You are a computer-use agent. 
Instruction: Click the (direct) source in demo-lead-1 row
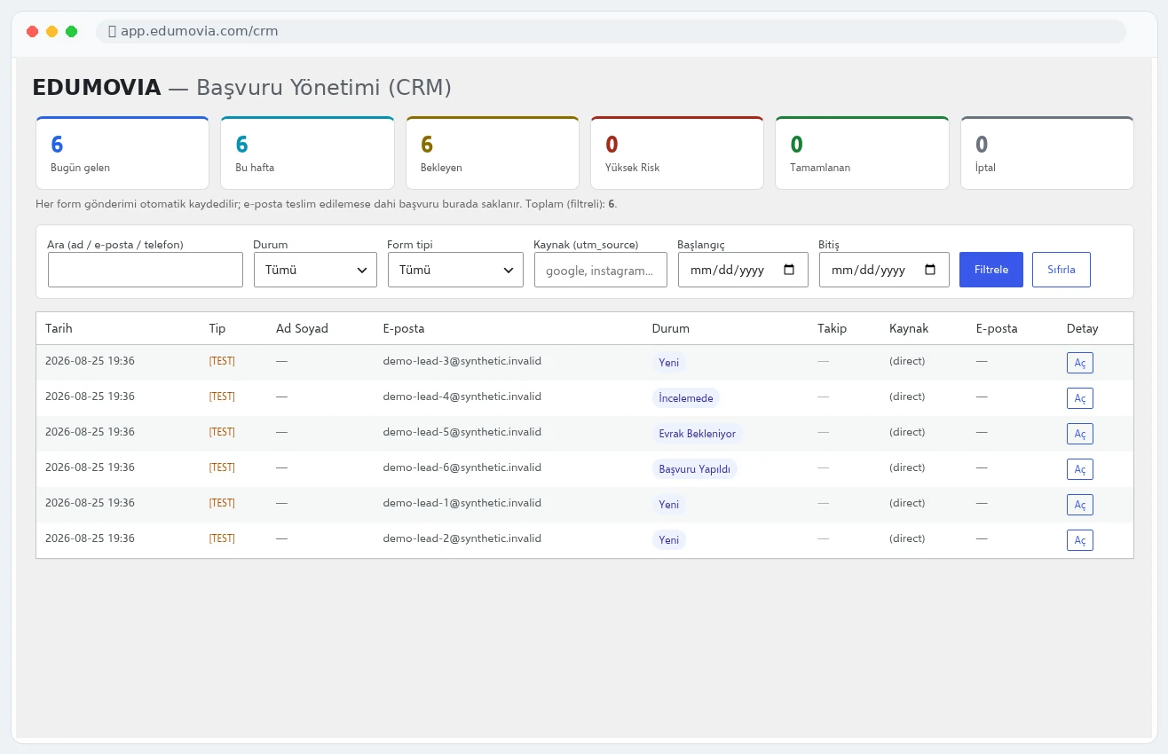[x=907, y=503]
